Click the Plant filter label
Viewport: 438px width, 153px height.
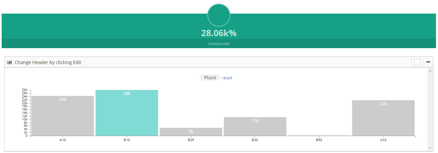click(210, 78)
